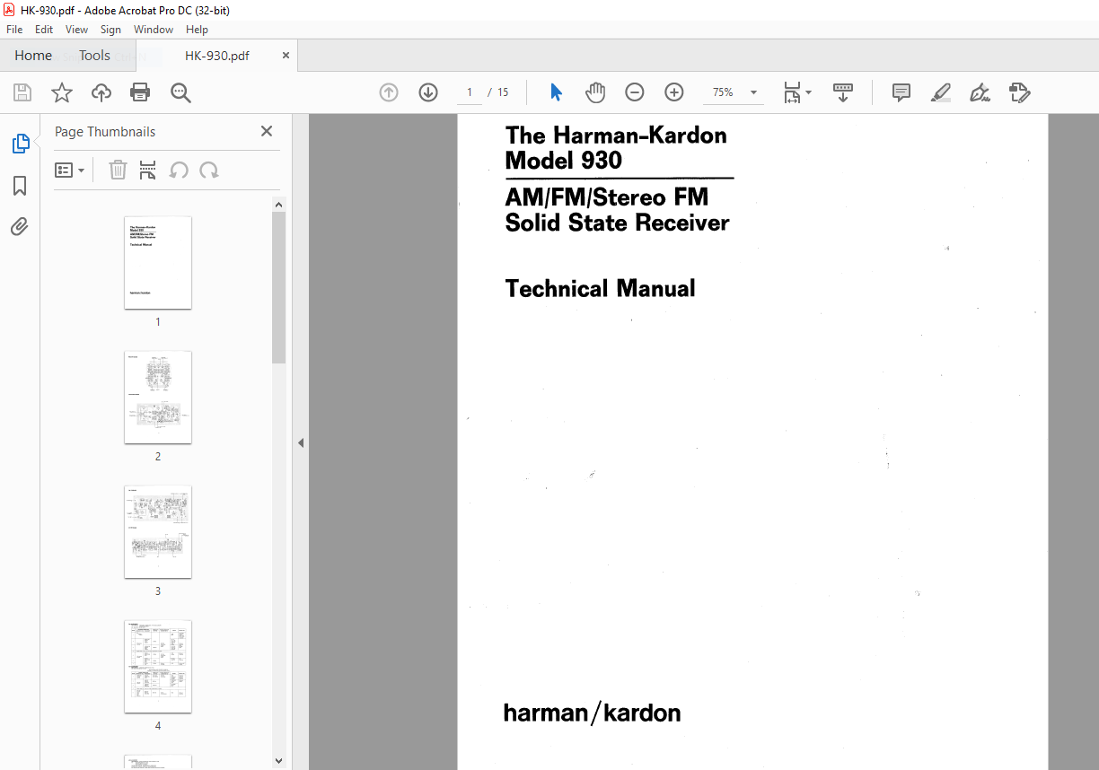Viewport: 1099px width, 770px height.
Task: Go to next page arrow
Action: tap(428, 92)
